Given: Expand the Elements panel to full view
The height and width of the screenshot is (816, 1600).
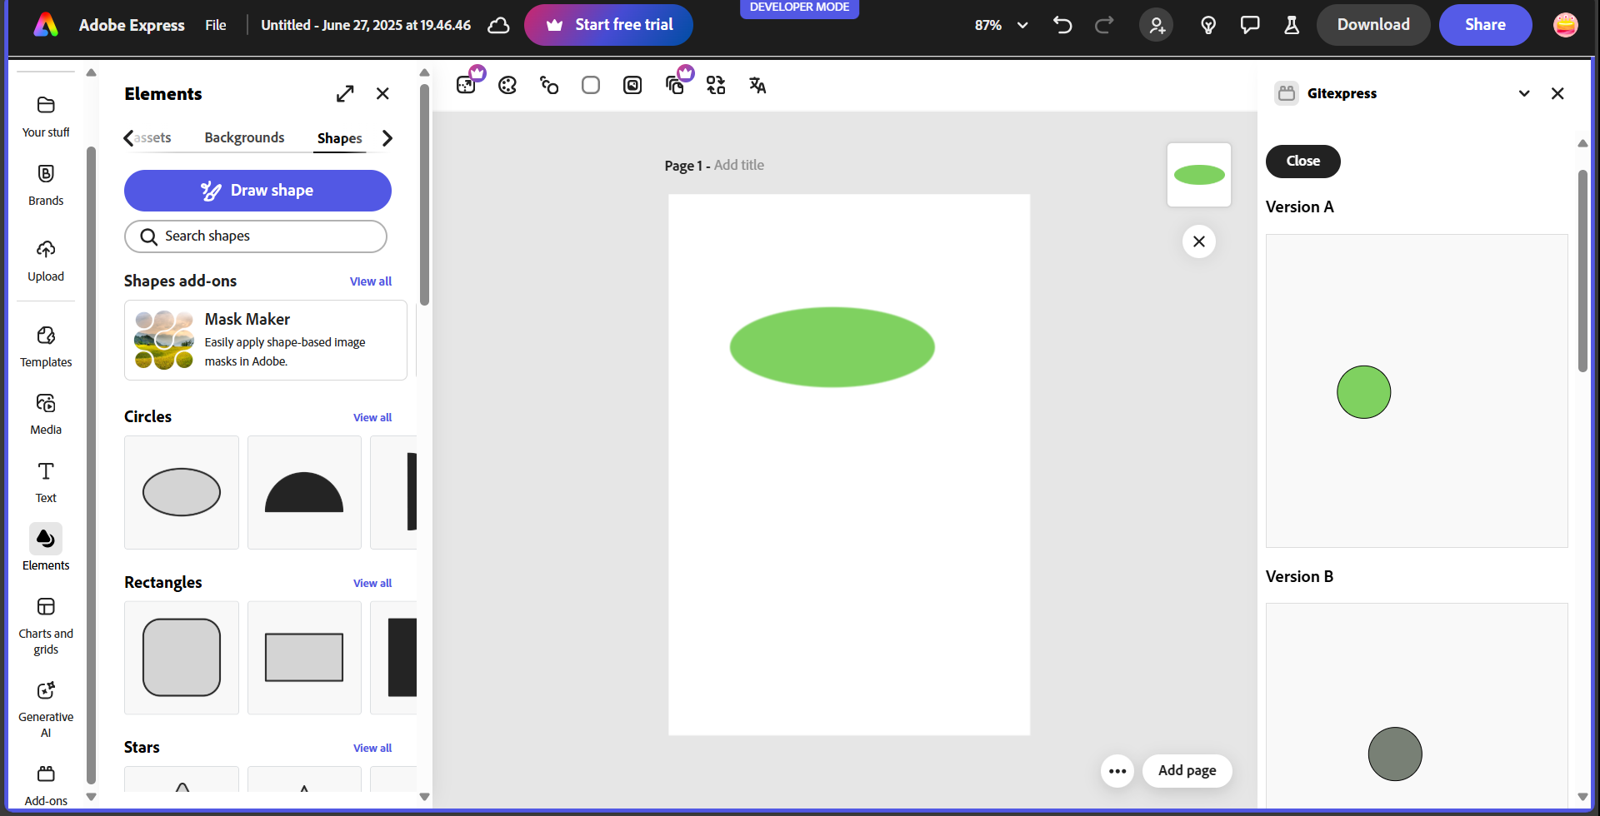Looking at the screenshot, I should coord(345,93).
